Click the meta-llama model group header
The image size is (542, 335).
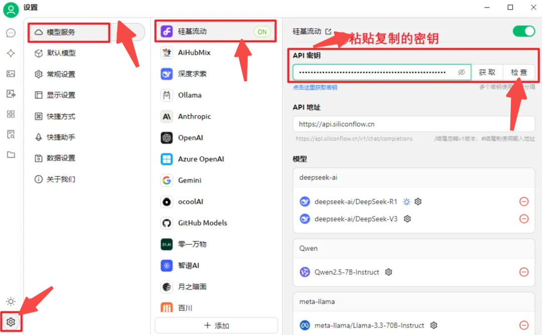(x=414, y=301)
